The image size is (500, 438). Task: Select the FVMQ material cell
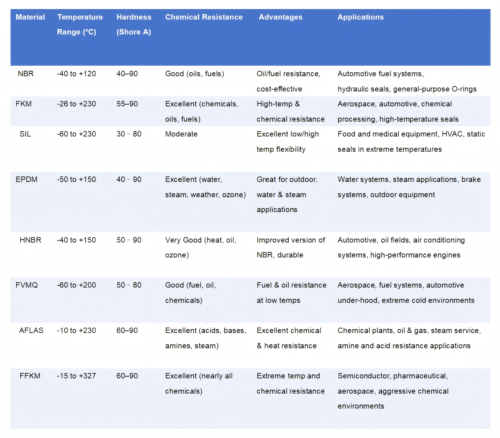point(27,285)
